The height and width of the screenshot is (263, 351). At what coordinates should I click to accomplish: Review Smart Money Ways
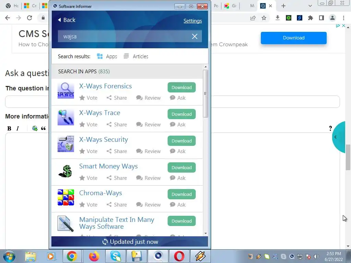pyautogui.click(x=148, y=178)
